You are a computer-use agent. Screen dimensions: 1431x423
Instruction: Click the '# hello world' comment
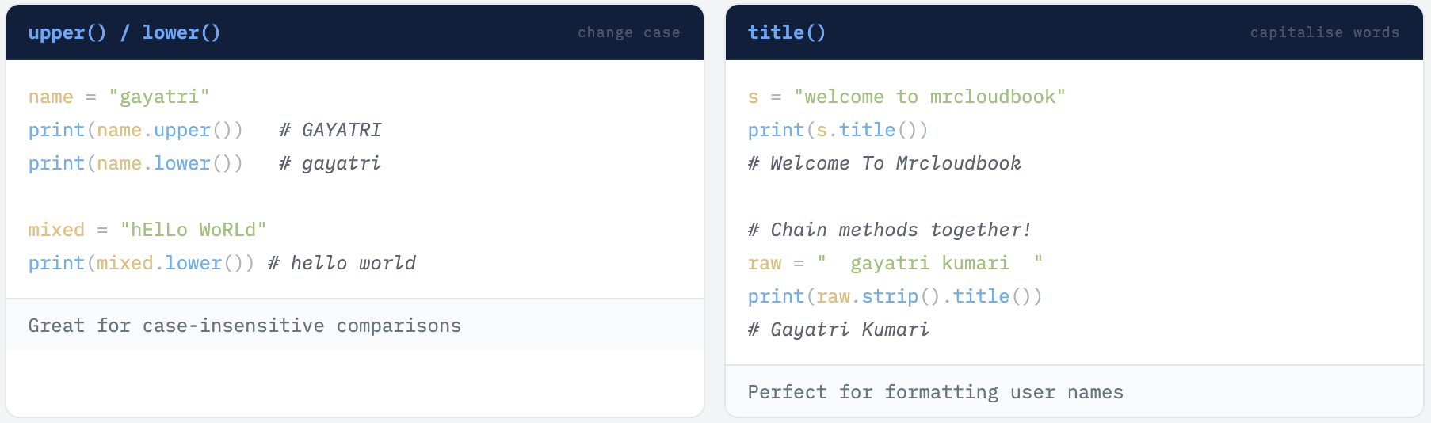pyautogui.click(x=342, y=263)
